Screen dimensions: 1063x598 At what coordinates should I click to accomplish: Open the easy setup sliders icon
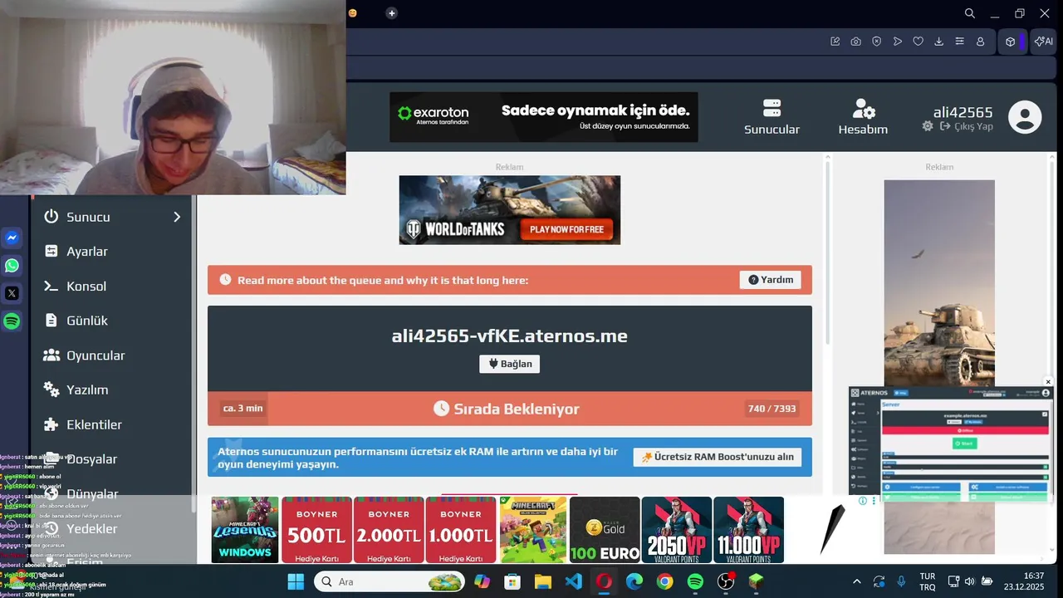(960, 42)
